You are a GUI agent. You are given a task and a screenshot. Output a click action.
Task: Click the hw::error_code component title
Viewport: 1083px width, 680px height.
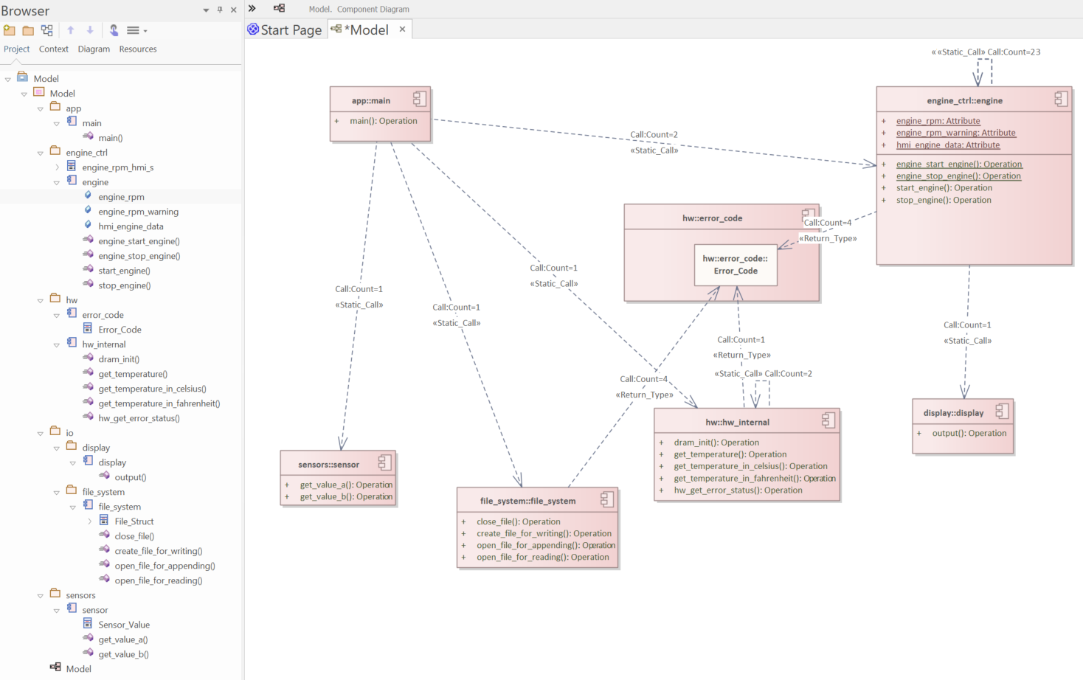click(712, 218)
